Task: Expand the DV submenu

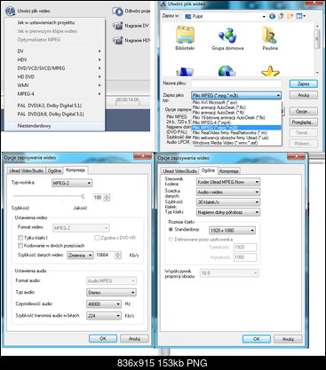Action: tap(55, 51)
